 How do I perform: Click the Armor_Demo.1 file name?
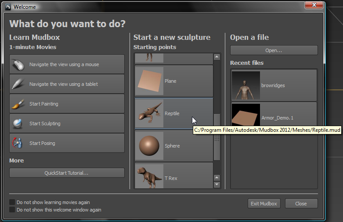coord(278,118)
